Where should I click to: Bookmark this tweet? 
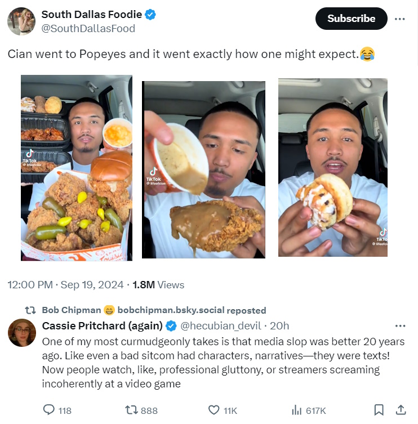coord(379,410)
